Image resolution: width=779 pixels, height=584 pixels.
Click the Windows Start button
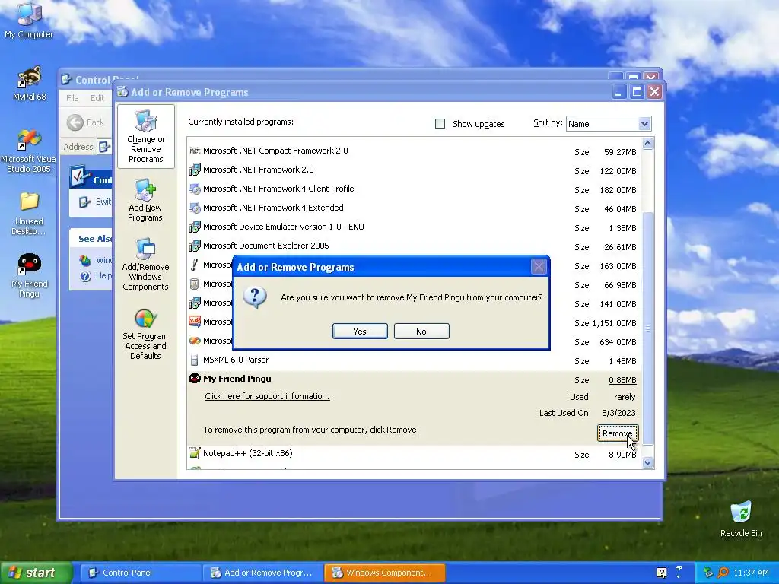(36, 573)
